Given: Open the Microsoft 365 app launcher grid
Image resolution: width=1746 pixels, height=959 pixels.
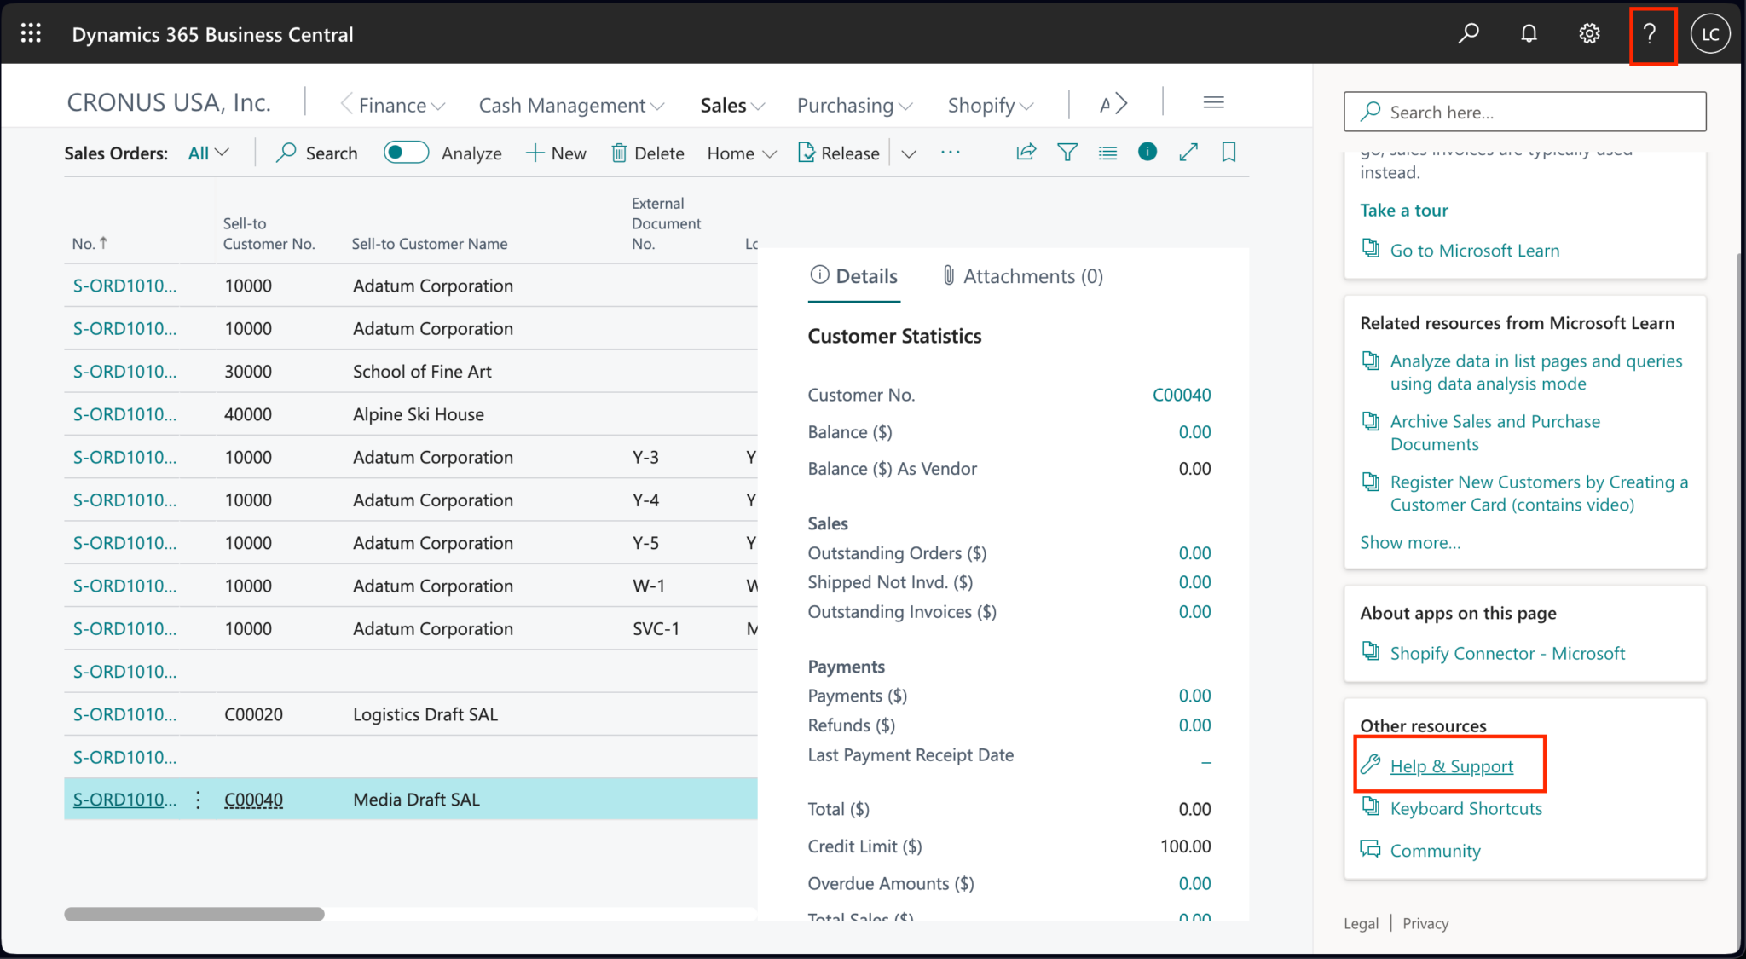Looking at the screenshot, I should pos(30,32).
